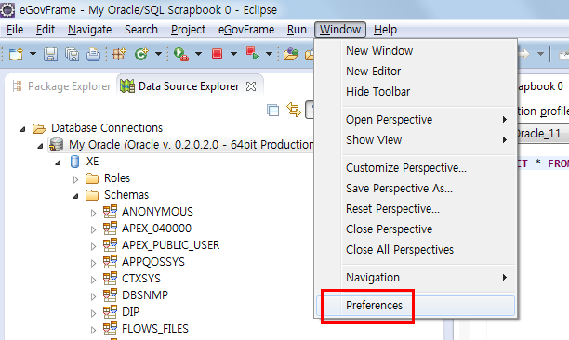569x340 pixels.
Task: Collapse the My Oracle connection node
Action: pyautogui.click(x=40, y=146)
